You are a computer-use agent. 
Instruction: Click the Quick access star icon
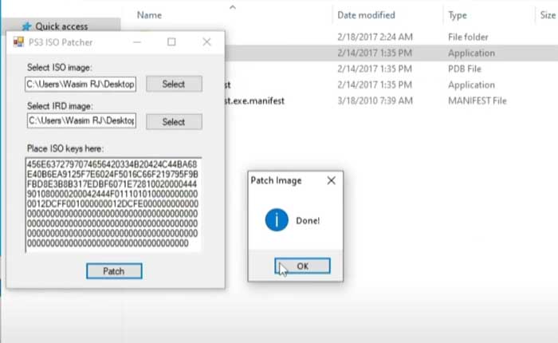(26, 26)
